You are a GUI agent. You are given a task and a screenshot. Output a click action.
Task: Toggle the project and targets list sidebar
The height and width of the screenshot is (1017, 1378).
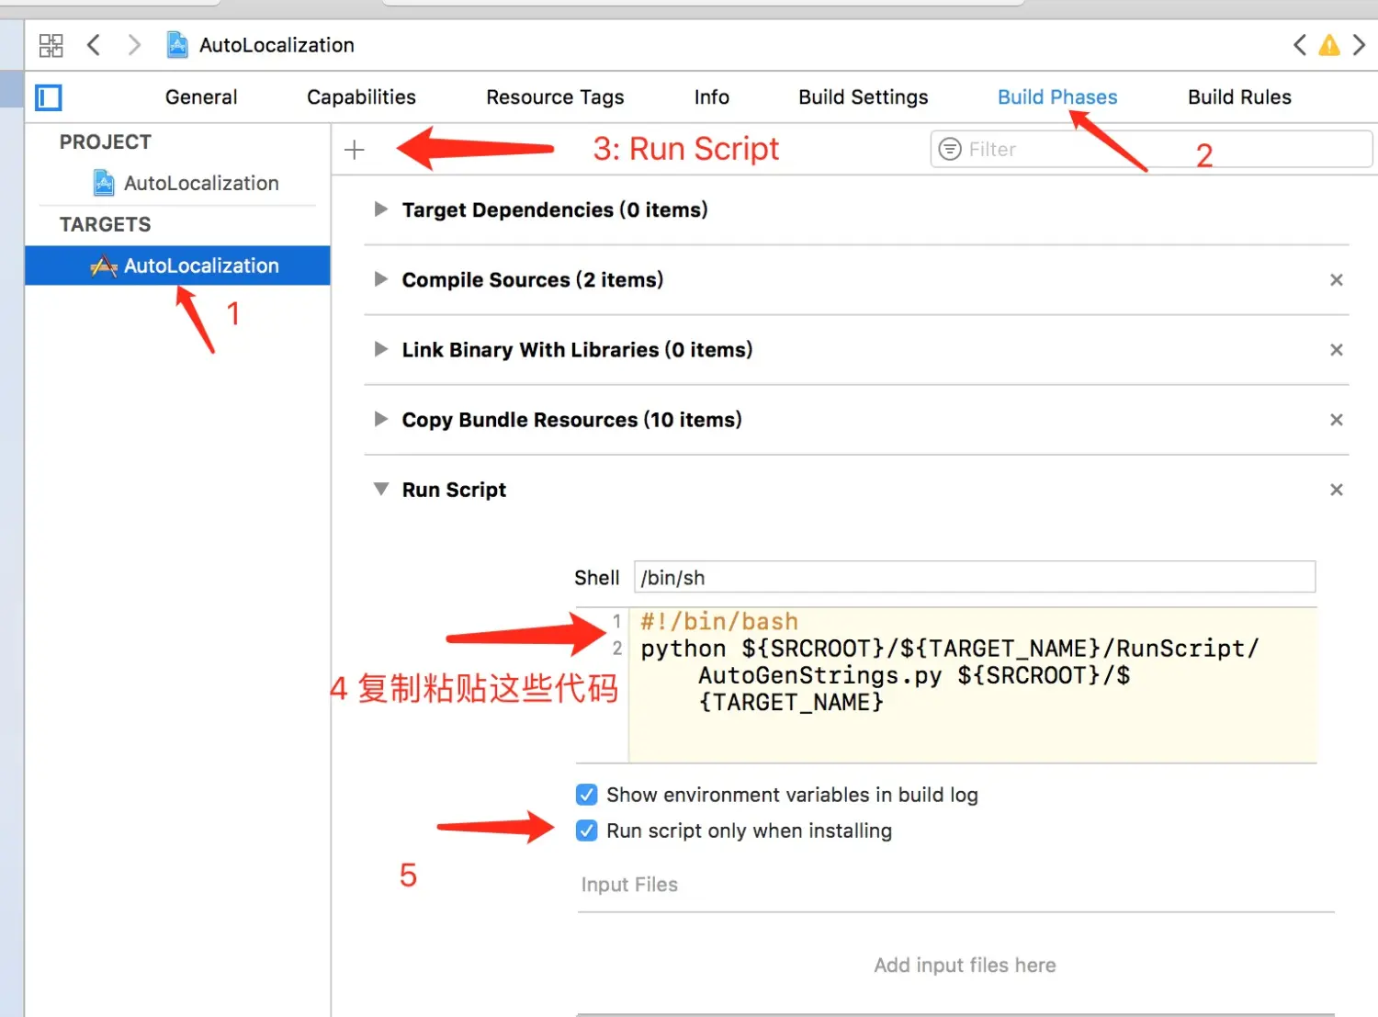pos(48,97)
